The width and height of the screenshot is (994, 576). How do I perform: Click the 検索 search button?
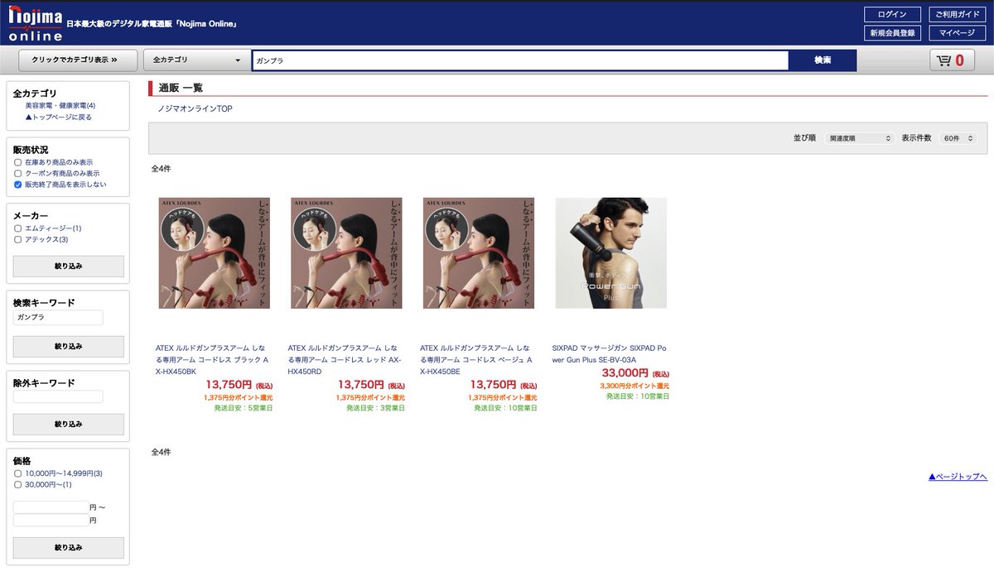point(823,60)
